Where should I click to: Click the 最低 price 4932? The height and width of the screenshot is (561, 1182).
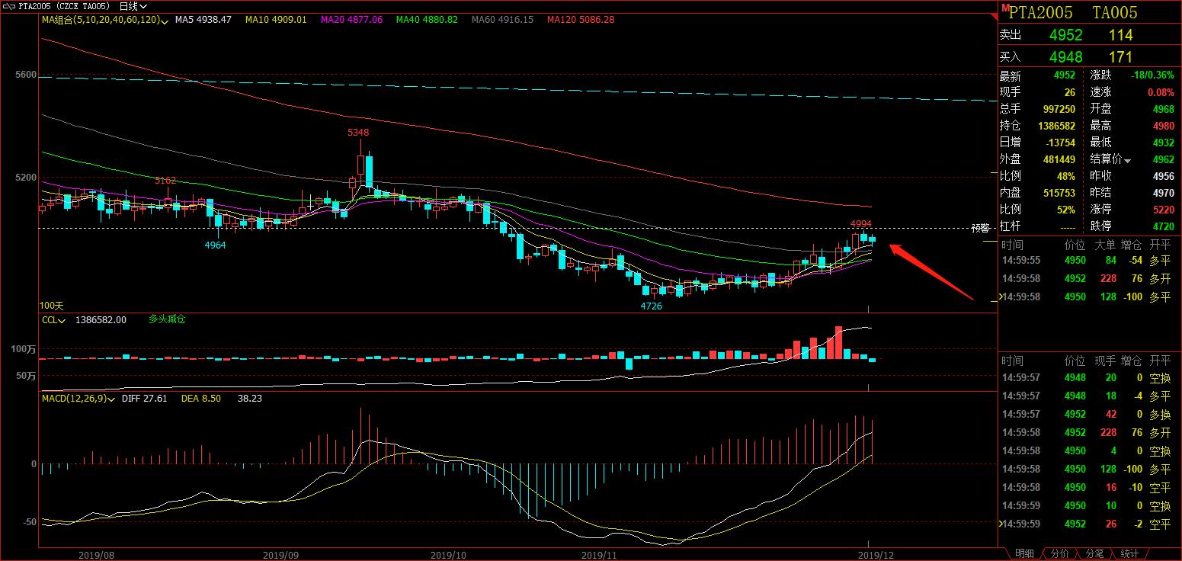click(1164, 143)
